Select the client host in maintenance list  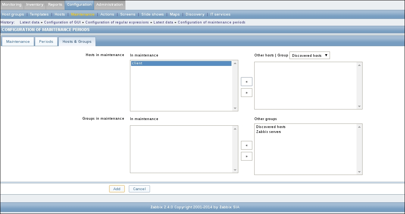pyautogui.click(x=181, y=63)
